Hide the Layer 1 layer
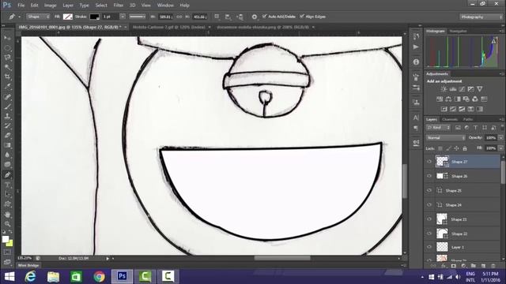The height and width of the screenshot is (284, 506). [429, 247]
